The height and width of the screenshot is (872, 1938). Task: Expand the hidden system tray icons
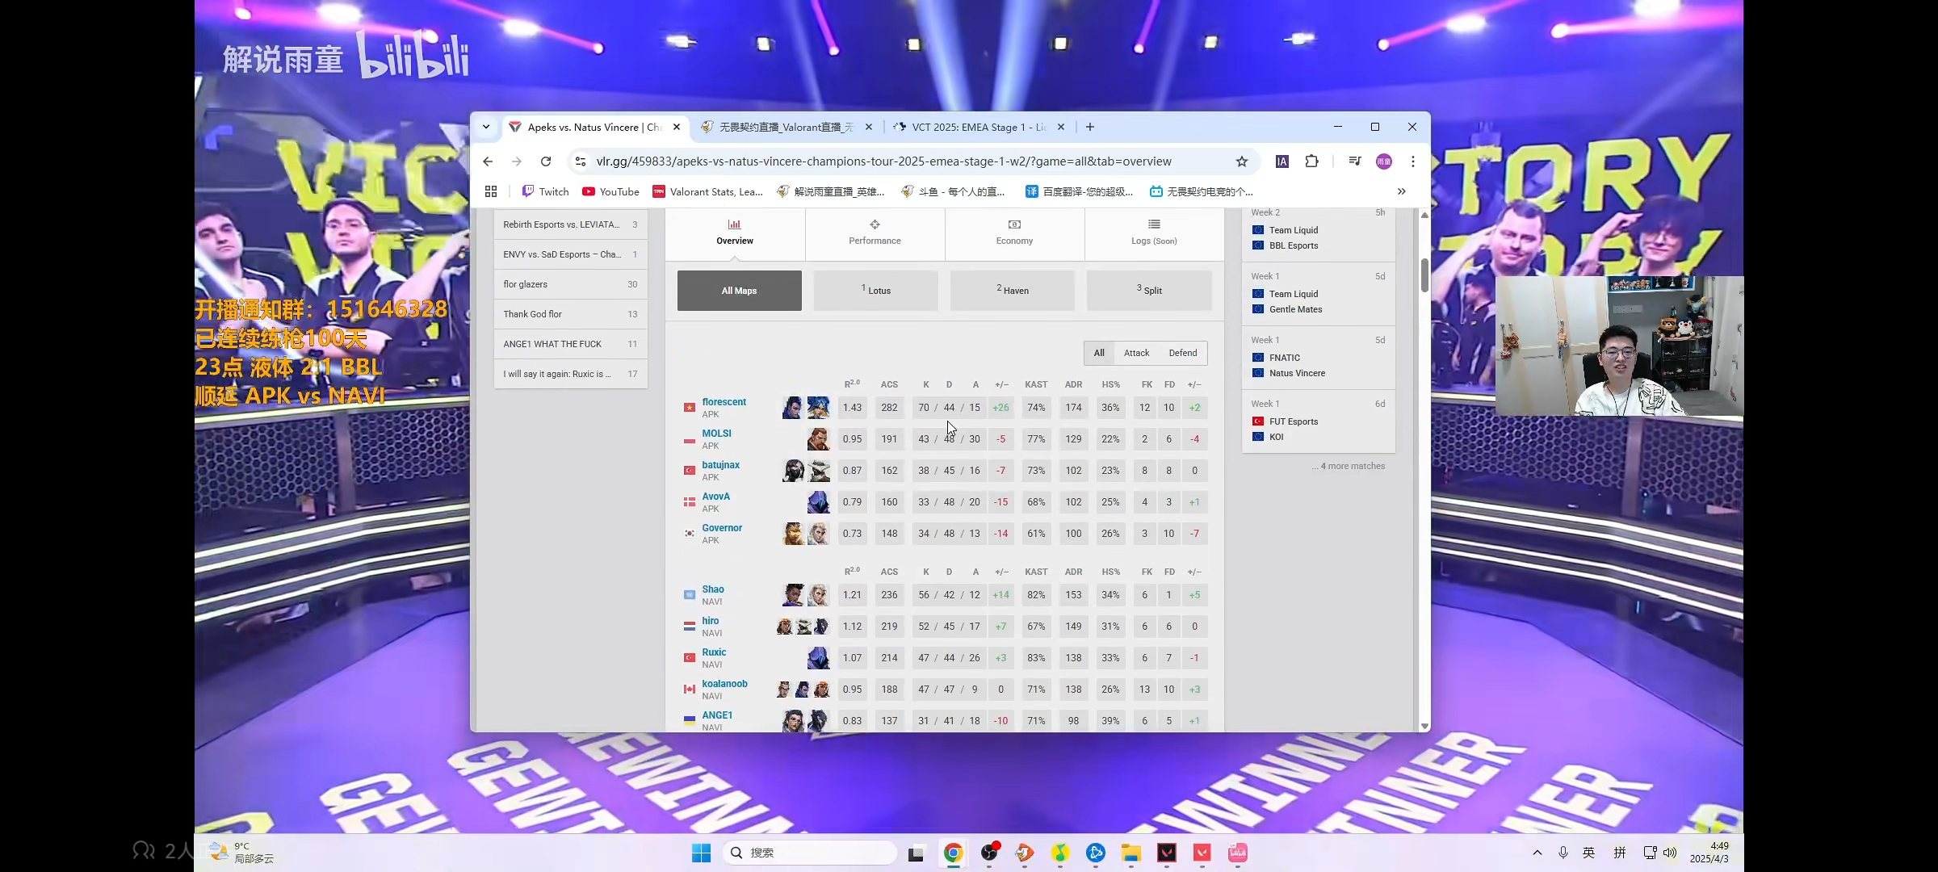tap(1537, 853)
